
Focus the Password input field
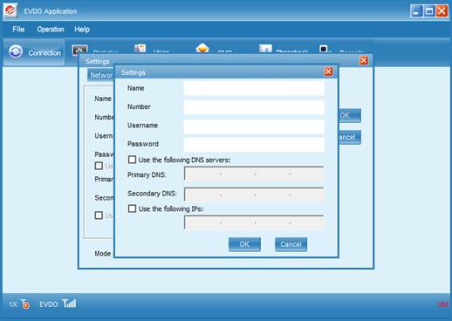[x=254, y=144]
